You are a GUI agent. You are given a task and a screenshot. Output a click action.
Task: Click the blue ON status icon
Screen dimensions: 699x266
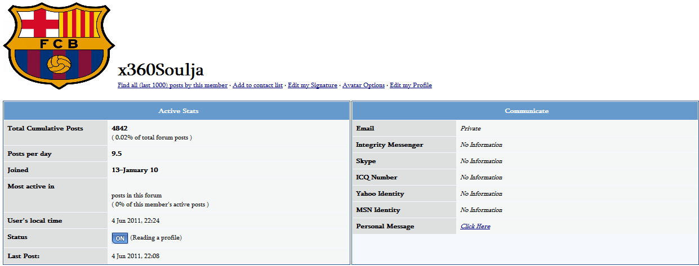(x=120, y=238)
